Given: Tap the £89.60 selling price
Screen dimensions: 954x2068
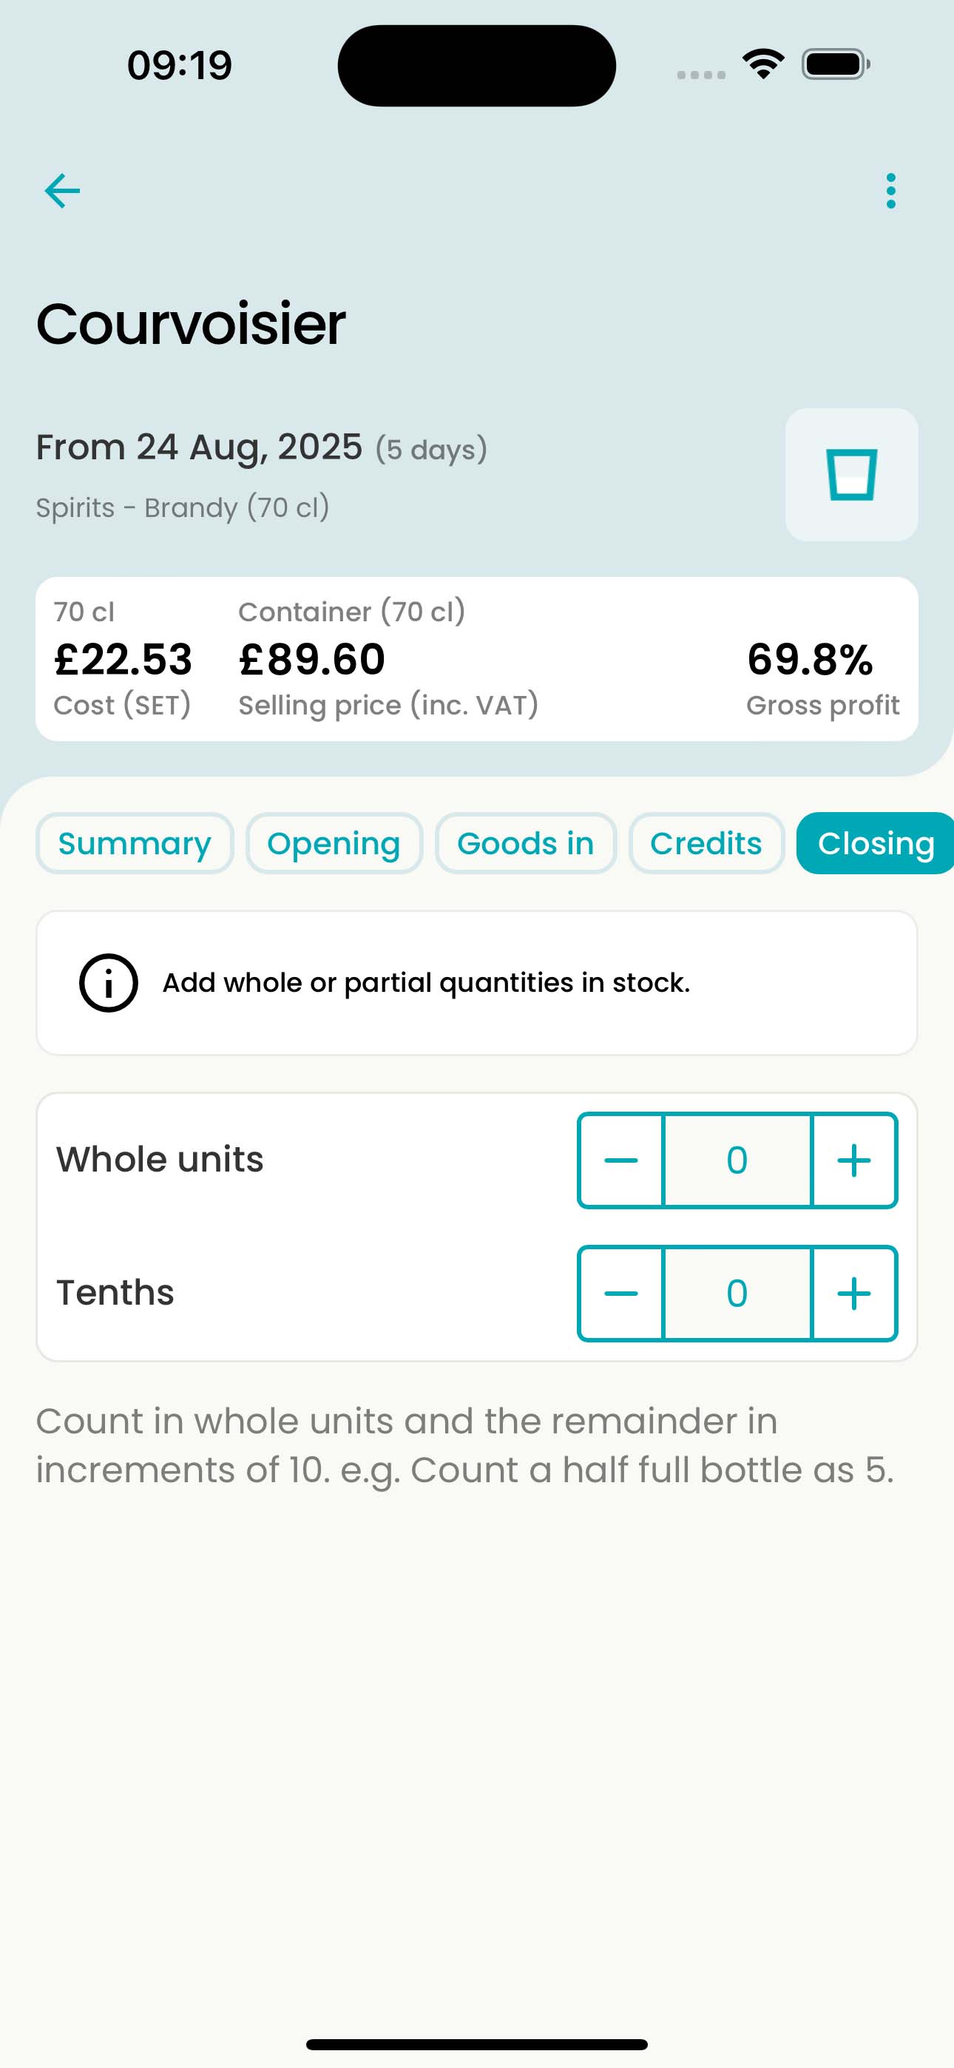Looking at the screenshot, I should pyautogui.click(x=312, y=659).
